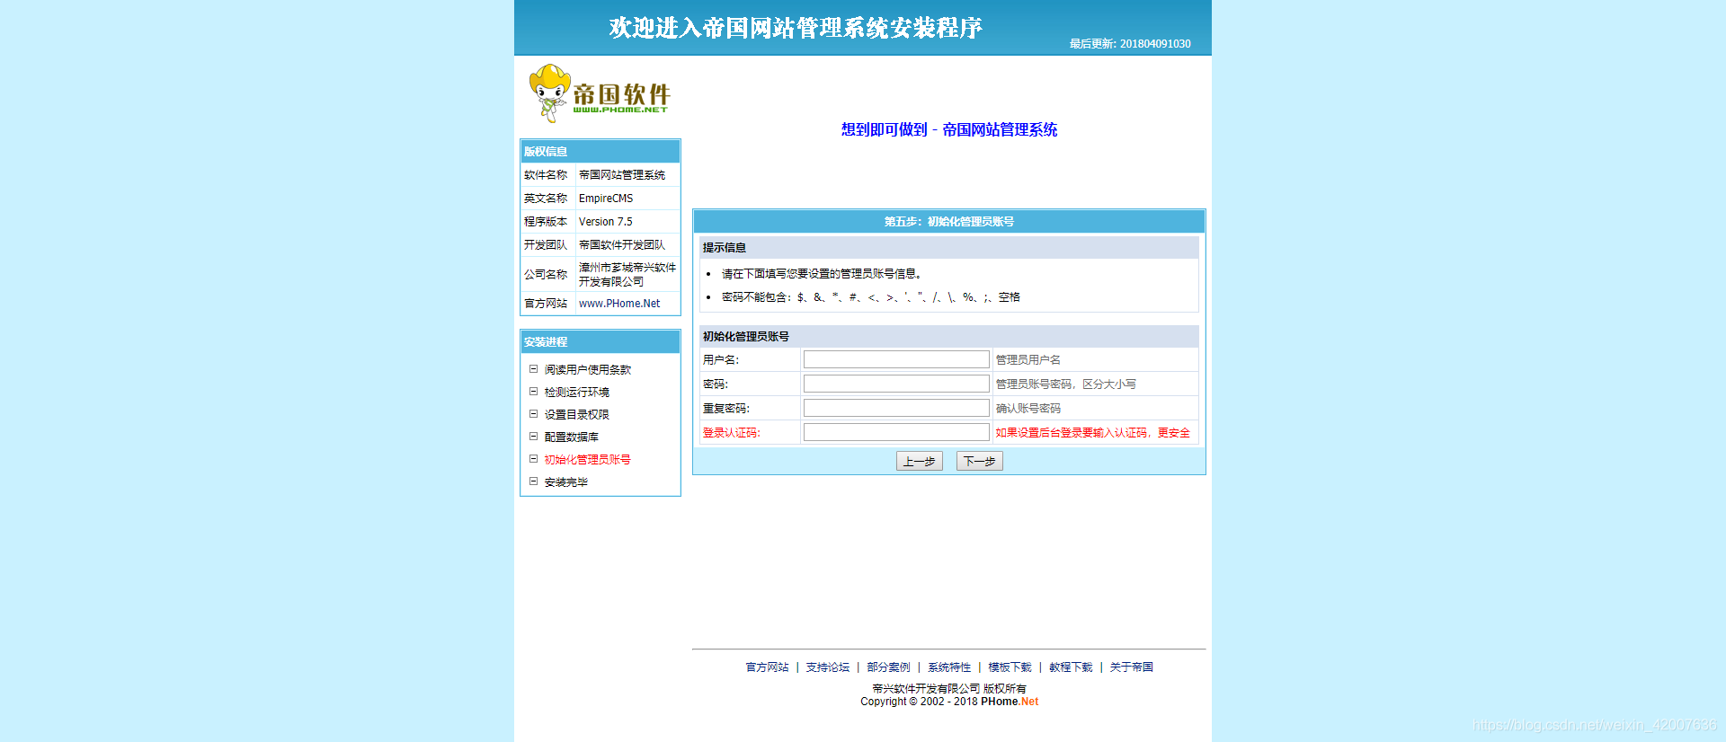Click the www.PHome.Net official site text
The image size is (1726, 742).
coord(619,304)
